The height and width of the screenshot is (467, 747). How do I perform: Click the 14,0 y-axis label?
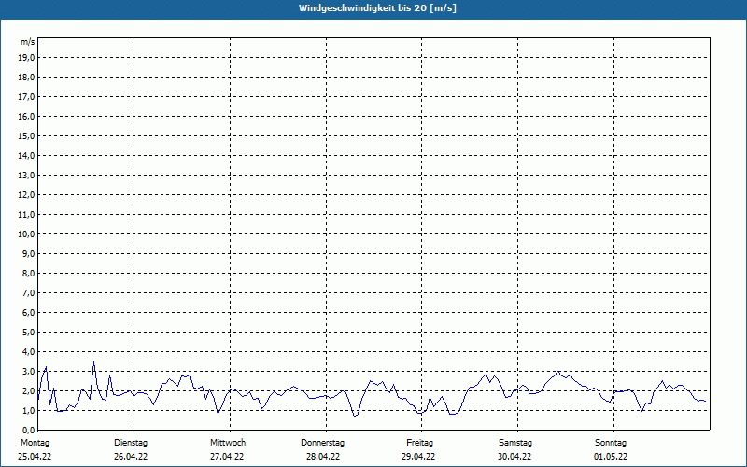(x=27, y=155)
